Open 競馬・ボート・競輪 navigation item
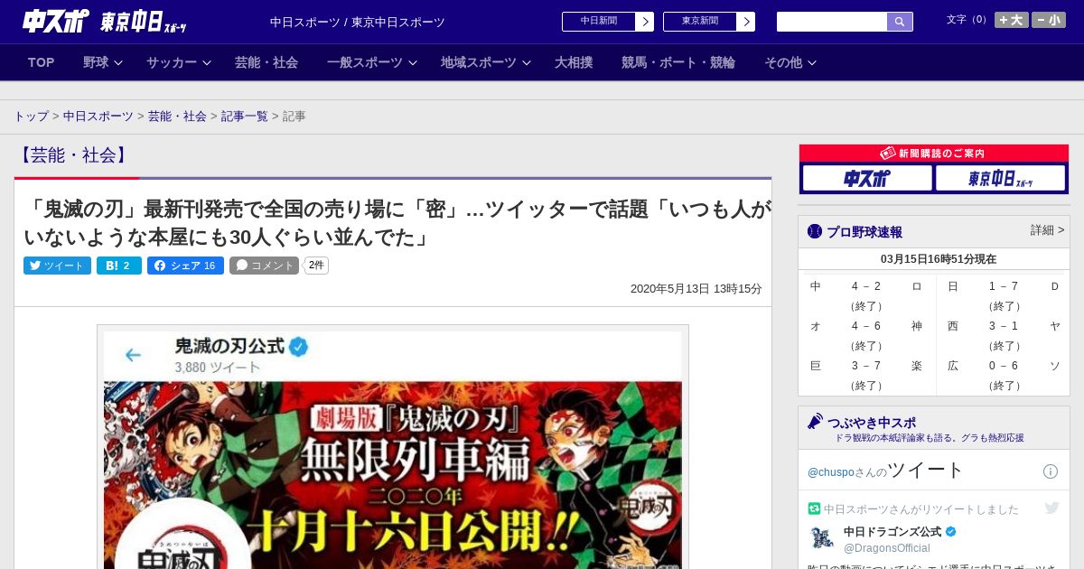 tap(678, 62)
